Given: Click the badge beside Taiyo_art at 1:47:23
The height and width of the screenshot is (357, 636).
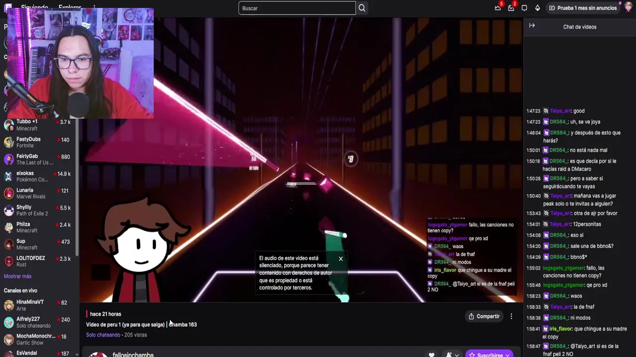Looking at the screenshot, I should coord(546,111).
